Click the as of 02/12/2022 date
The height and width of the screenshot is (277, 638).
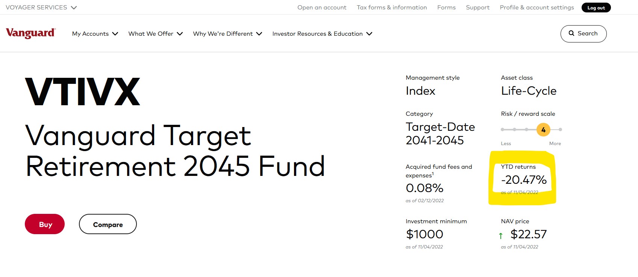(424, 201)
